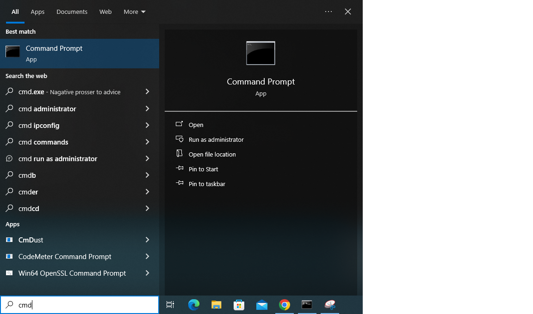The image size is (533, 314).
Task: Open Microsoft Edge from the taskbar
Action: pos(193,305)
